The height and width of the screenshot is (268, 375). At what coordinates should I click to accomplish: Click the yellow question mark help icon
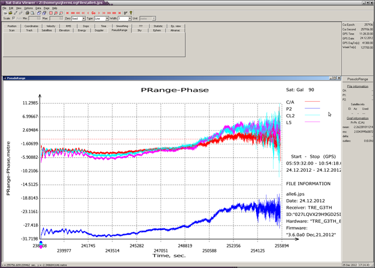[x=131, y=13]
